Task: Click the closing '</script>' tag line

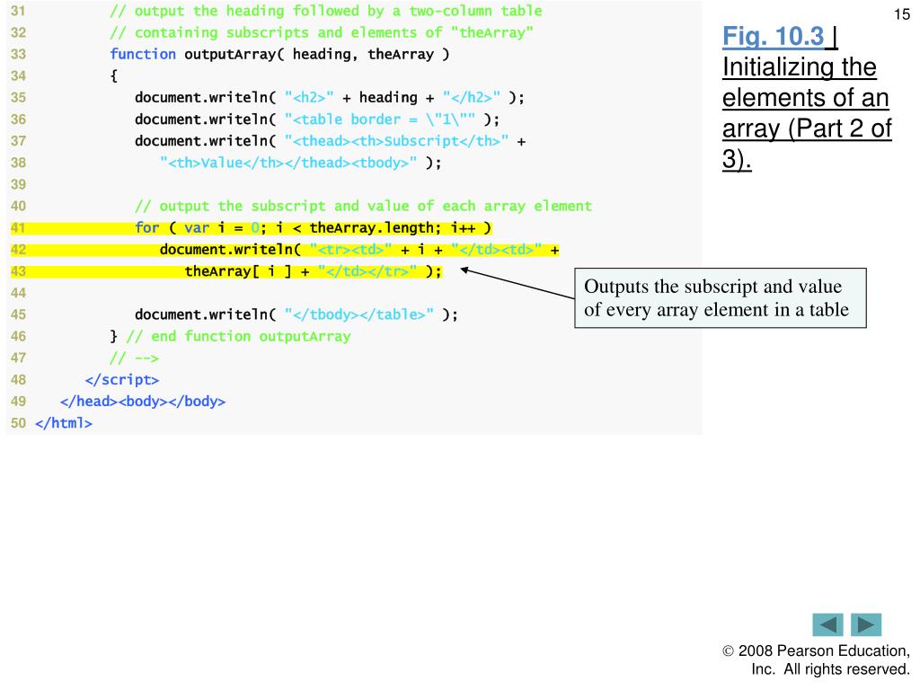Action: tap(122, 380)
